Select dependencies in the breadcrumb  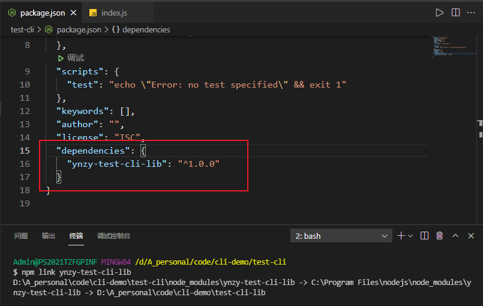coord(146,30)
